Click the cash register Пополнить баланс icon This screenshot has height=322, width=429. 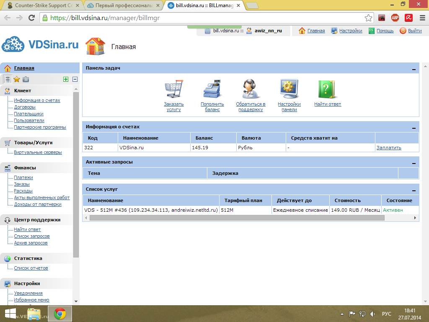click(x=212, y=89)
